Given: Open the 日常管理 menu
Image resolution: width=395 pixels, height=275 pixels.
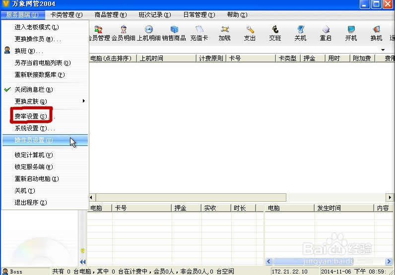Looking at the screenshot, I should [198, 15].
